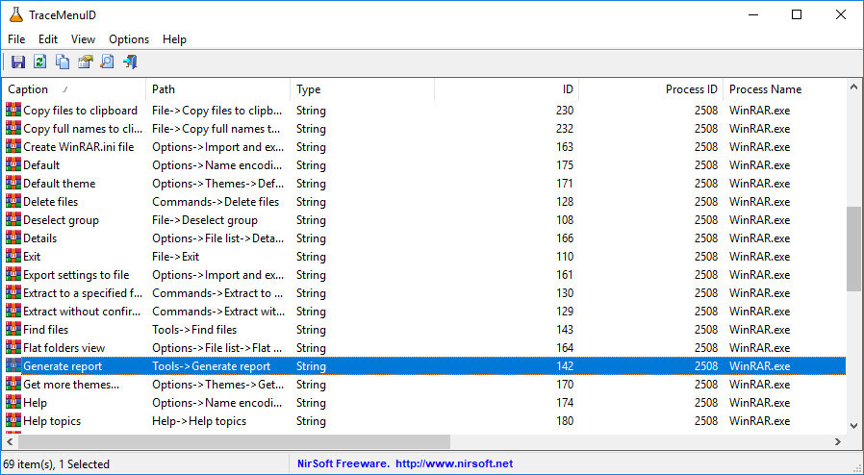
Task: Click the vertical scrollbar down arrow
Action: (854, 425)
